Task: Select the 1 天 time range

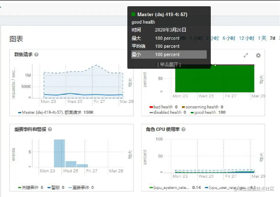Action: [x=262, y=38]
